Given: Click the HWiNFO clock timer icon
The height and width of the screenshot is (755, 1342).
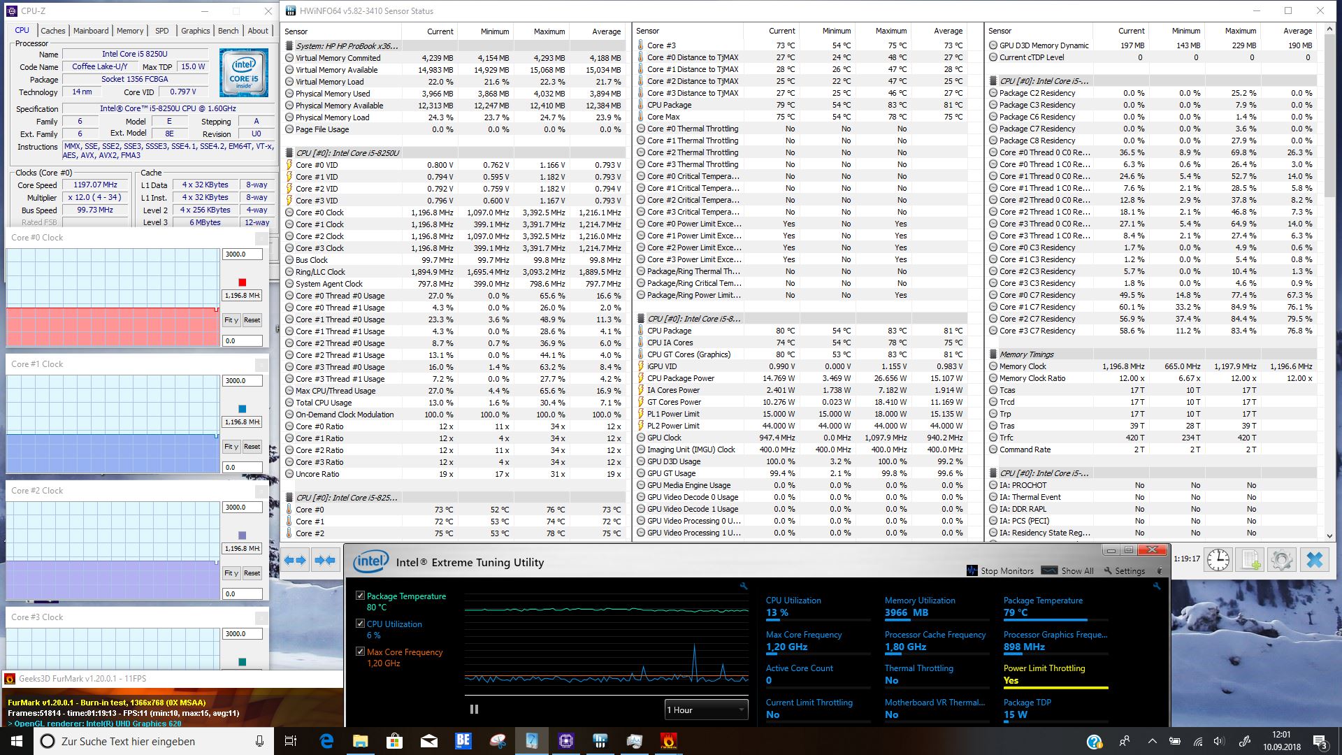Looking at the screenshot, I should 1218,560.
